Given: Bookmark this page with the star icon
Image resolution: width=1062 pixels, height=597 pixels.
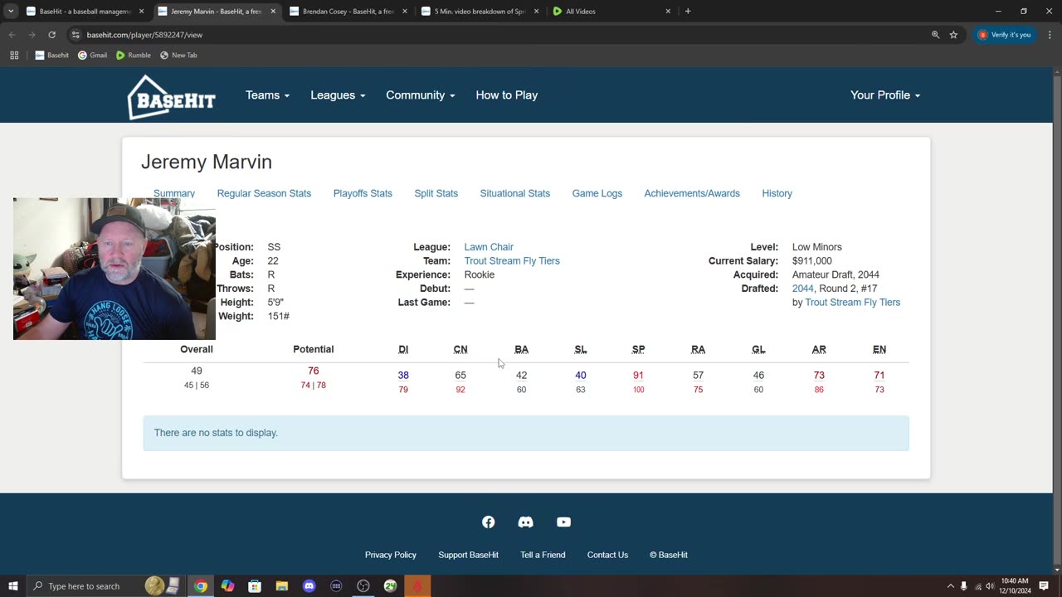Looking at the screenshot, I should tap(953, 35).
